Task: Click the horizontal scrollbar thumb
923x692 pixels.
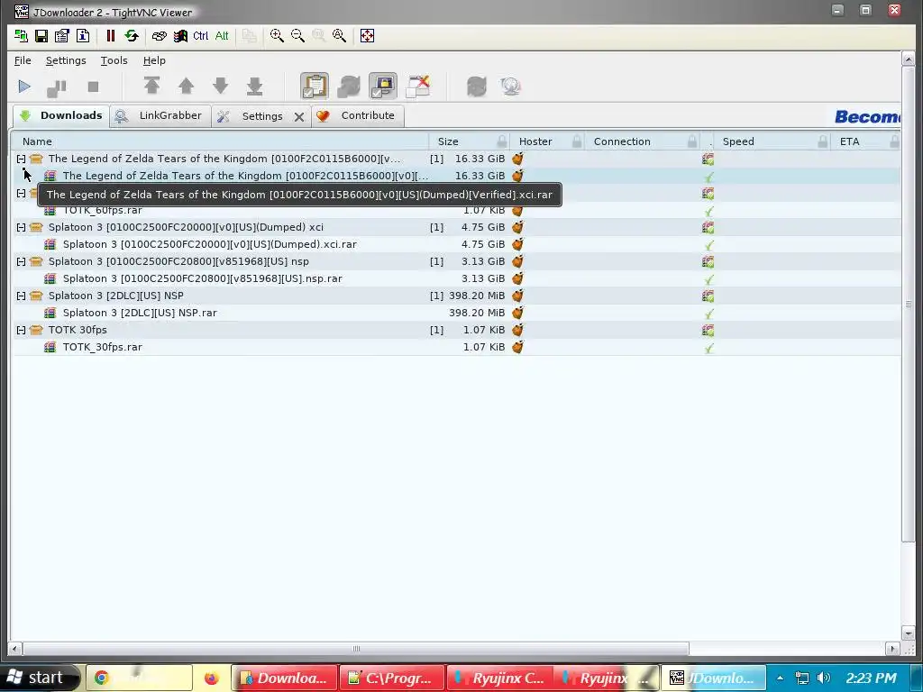Action: [x=355, y=649]
